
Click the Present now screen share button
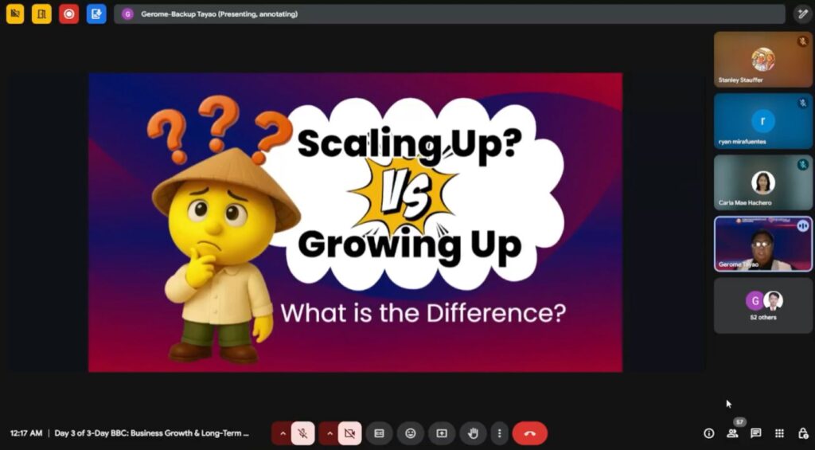(442, 433)
